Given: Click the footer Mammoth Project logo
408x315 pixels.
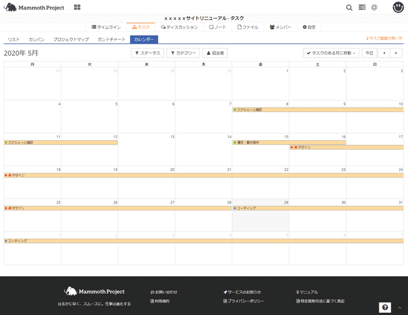Looking at the screenshot, I should 94,292.
